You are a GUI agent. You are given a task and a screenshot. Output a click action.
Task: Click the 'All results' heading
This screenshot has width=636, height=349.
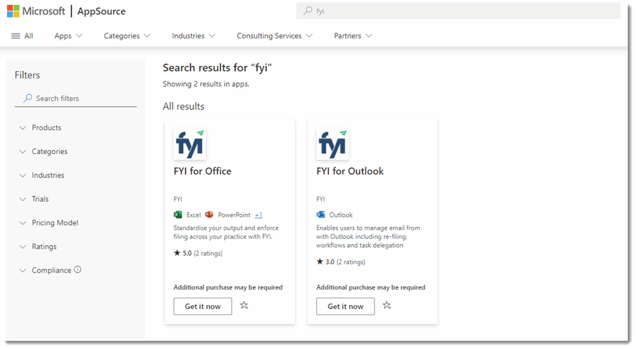tap(184, 107)
